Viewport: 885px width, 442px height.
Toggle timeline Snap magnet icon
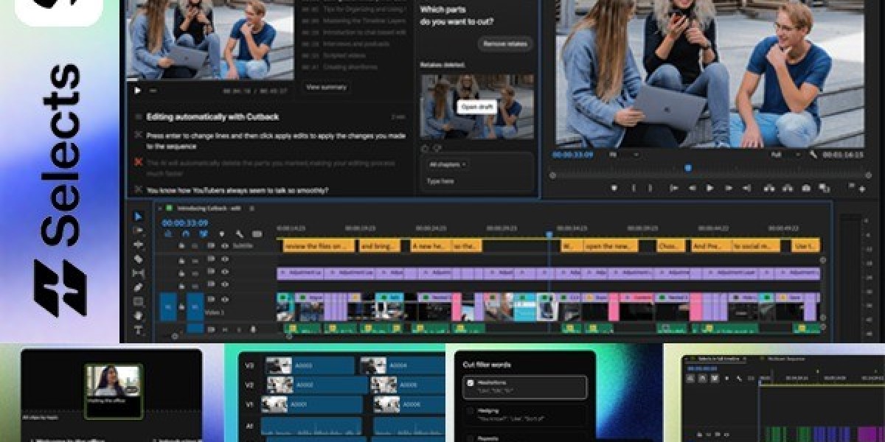tap(186, 234)
